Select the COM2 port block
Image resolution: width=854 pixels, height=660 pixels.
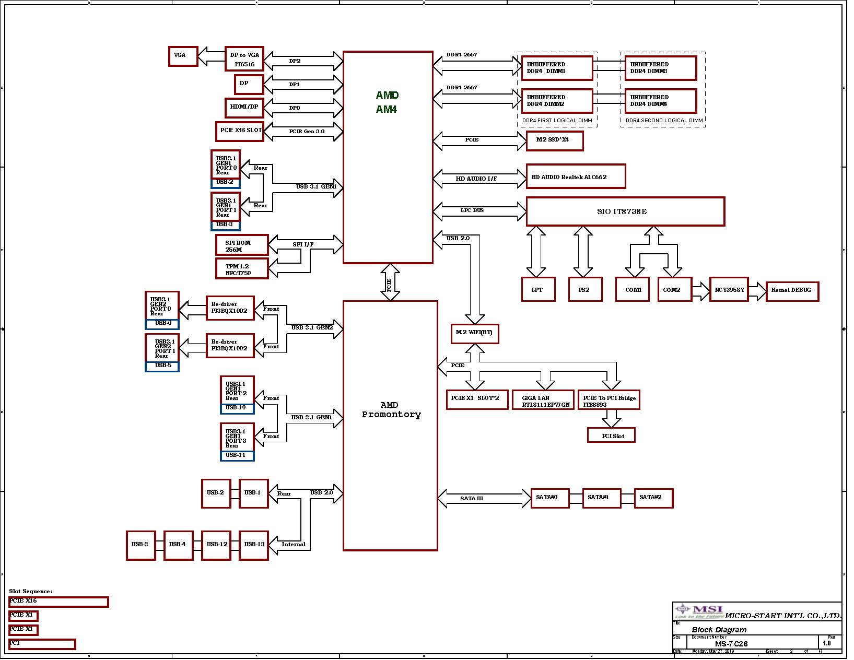pos(674,289)
